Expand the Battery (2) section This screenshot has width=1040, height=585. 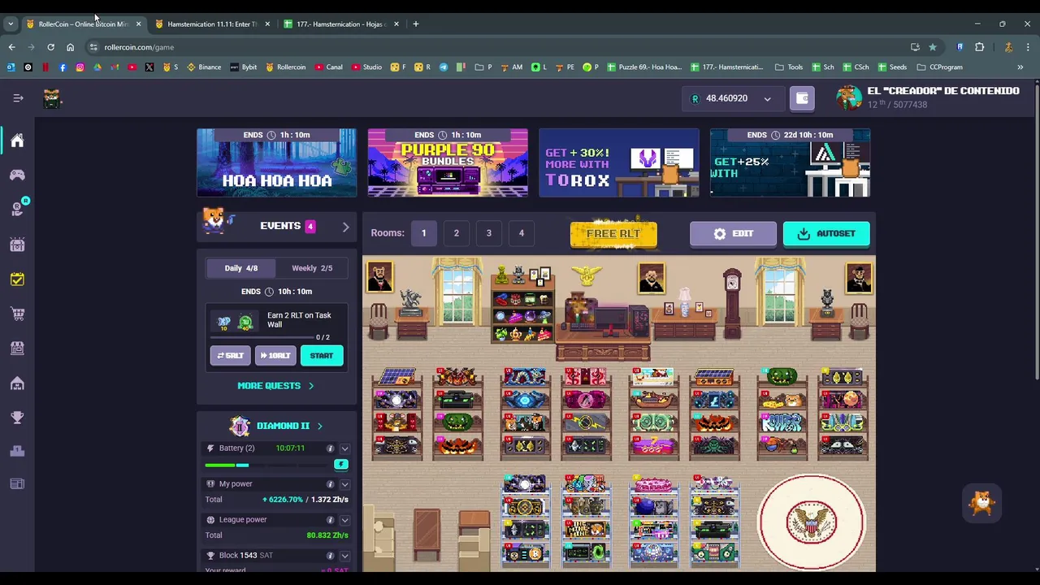point(344,448)
